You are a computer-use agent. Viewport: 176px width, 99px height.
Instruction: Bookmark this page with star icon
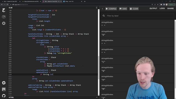pos(158,4)
